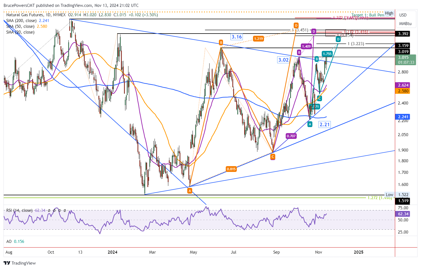Click the High label at top right
421x269 pixels.
coord(389,13)
